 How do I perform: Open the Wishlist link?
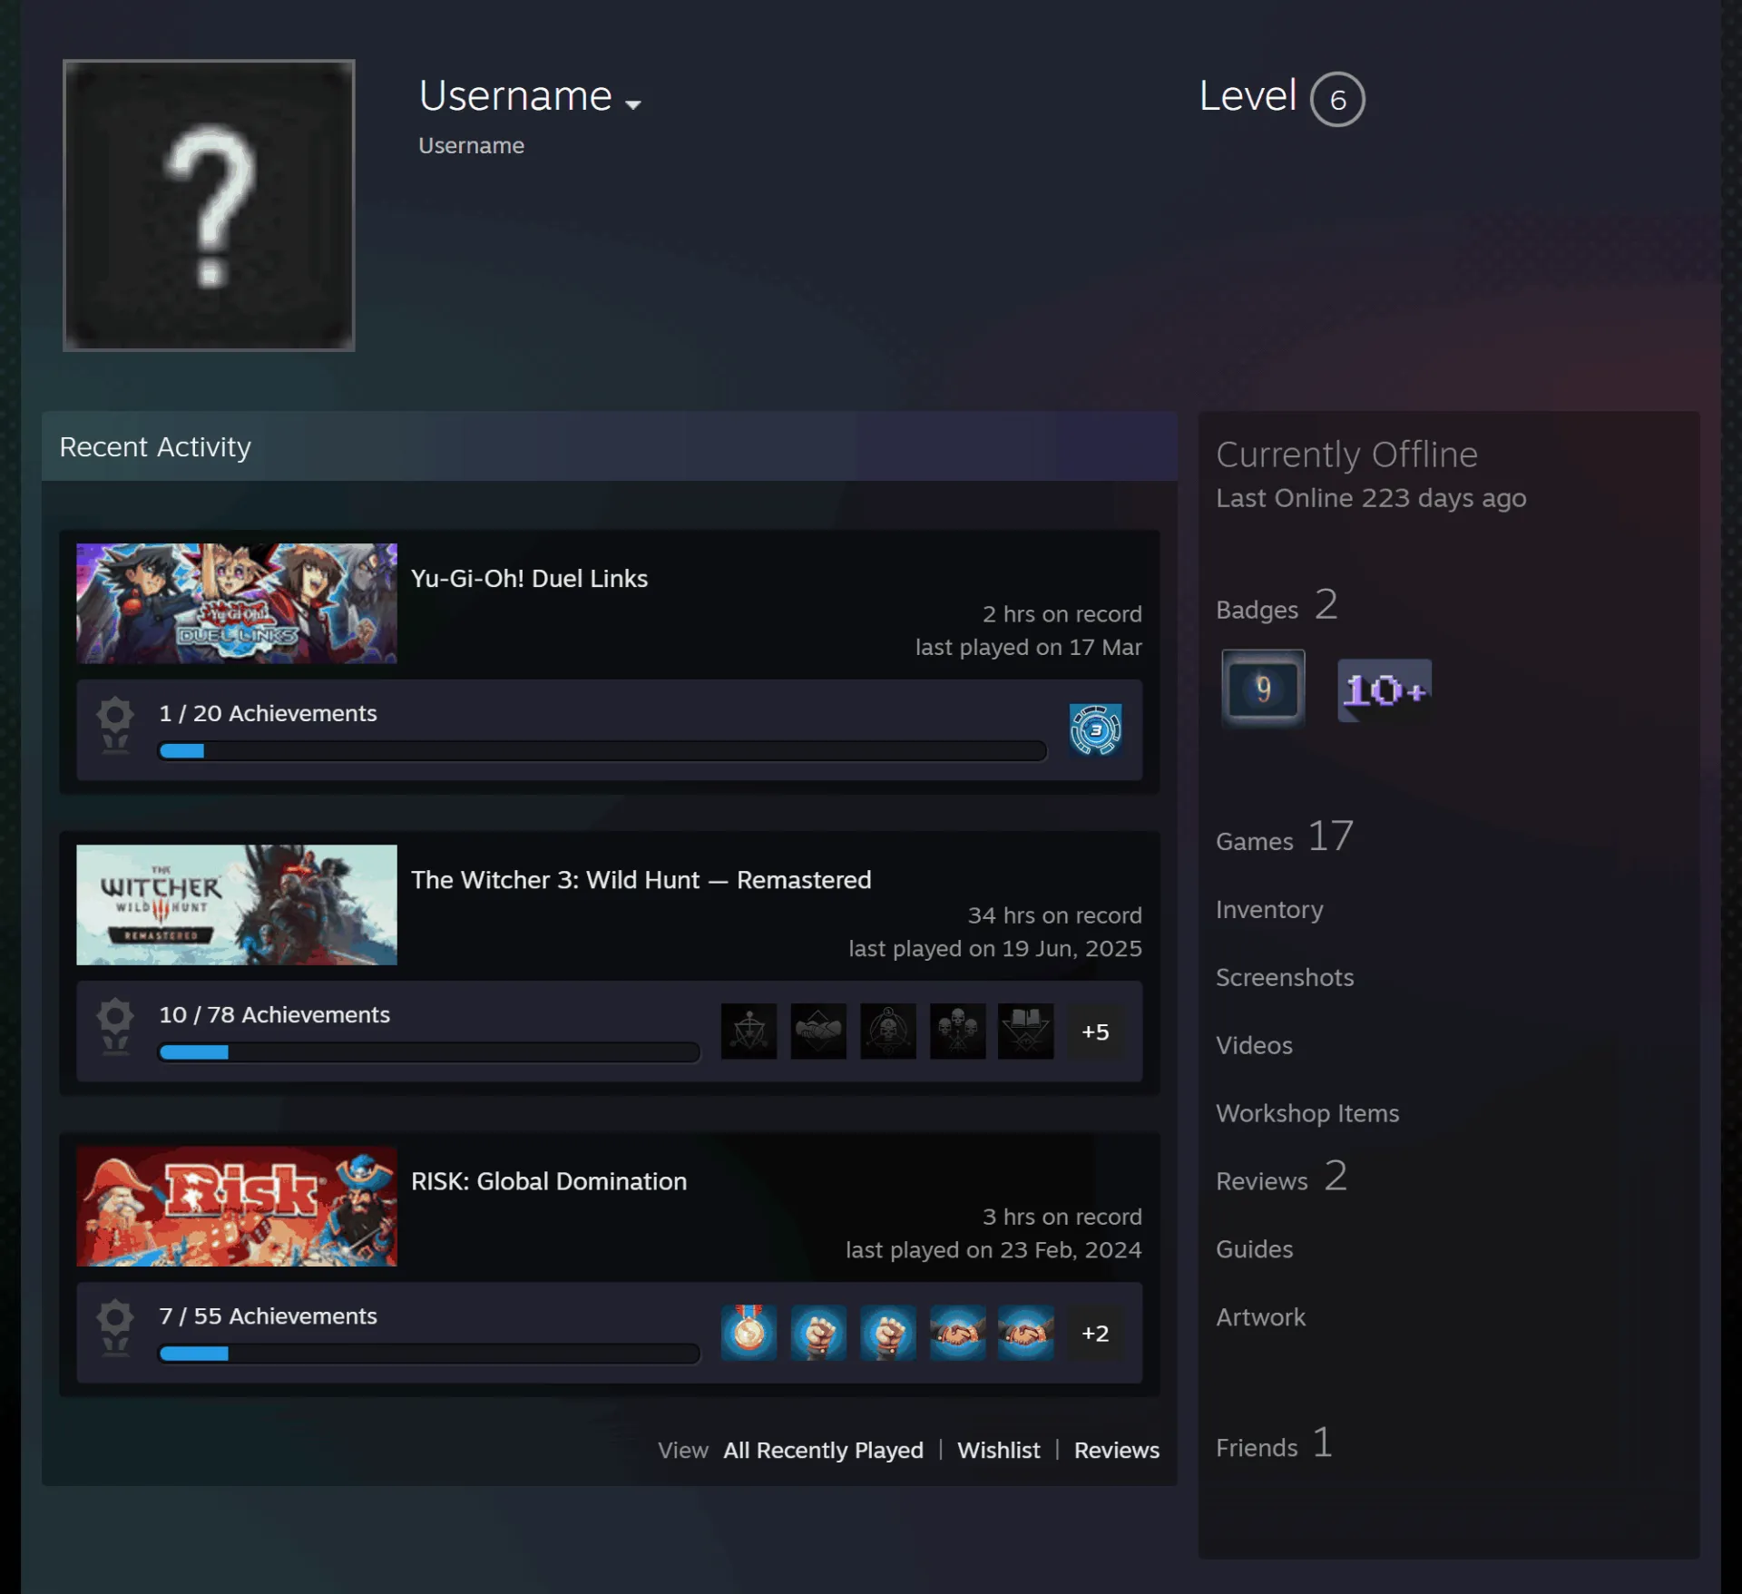(x=998, y=1451)
